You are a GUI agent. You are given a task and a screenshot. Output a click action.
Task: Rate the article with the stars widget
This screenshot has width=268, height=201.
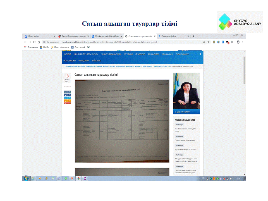pyautogui.click(x=67, y=87)
